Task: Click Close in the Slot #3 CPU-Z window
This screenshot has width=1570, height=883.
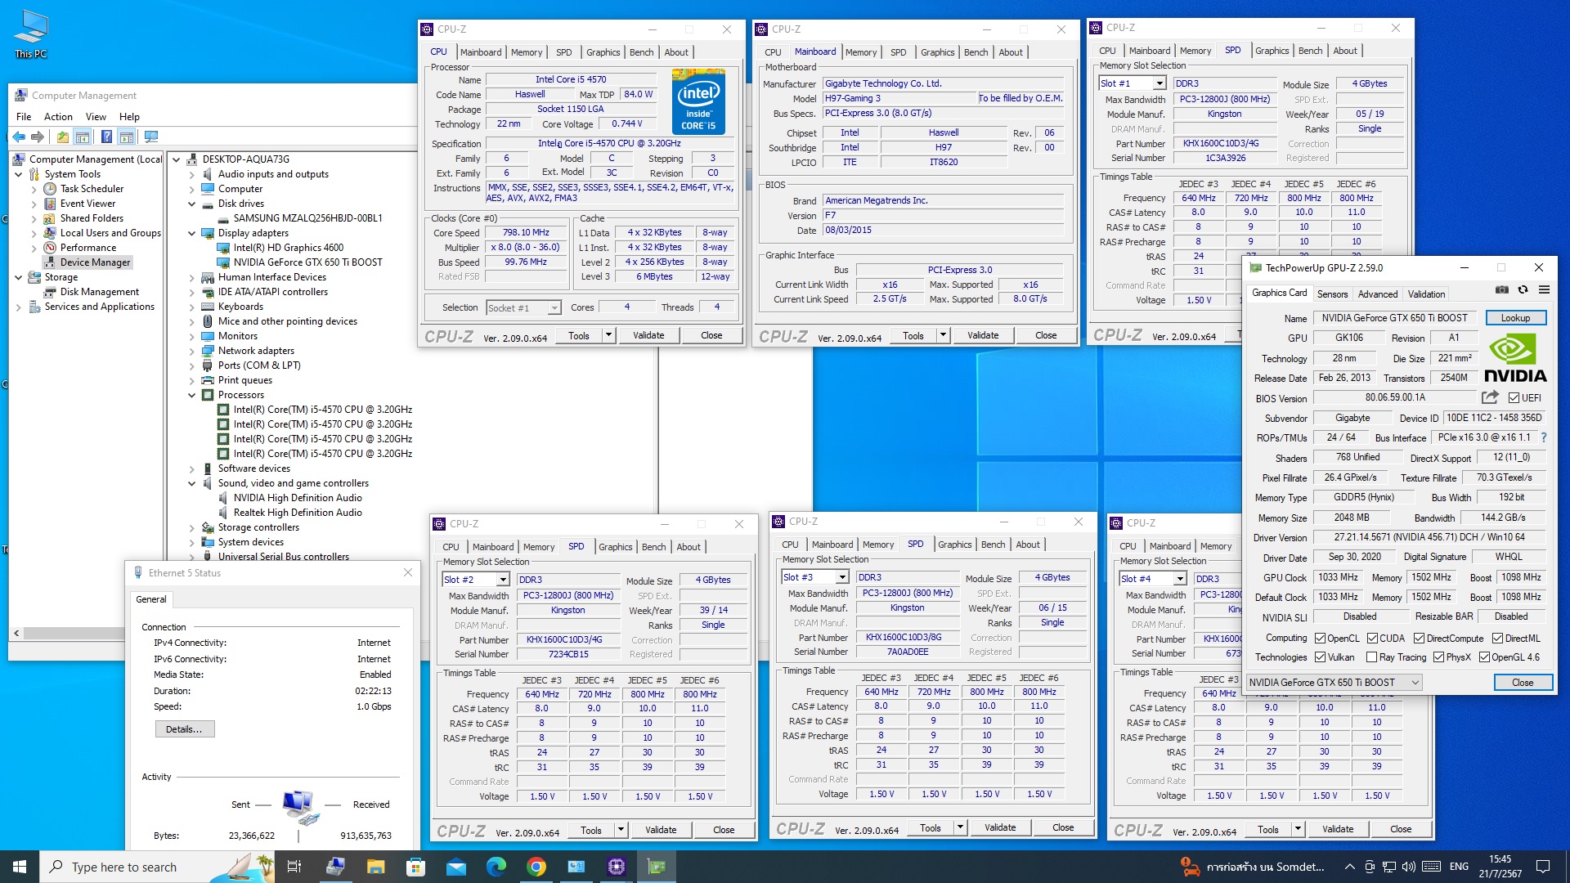Action: pos(1063,827)
